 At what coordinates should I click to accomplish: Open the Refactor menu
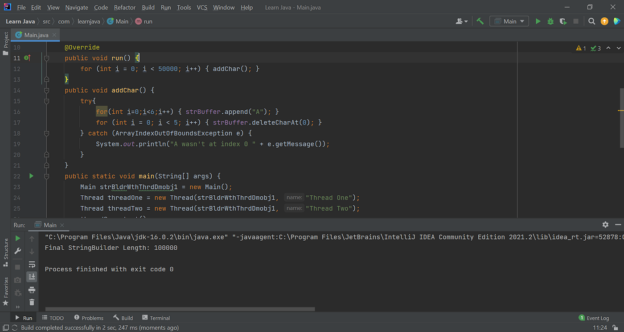point(125,8)
